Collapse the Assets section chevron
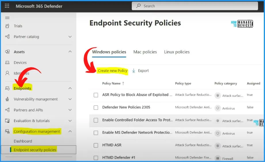 pyautogui.click(x=70, y=51)
